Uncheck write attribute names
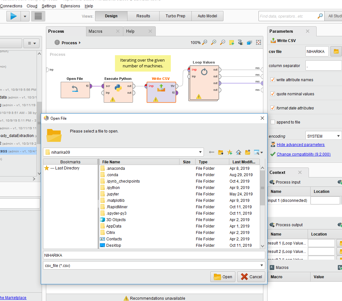Viewport: 342px width, 301px height. tap(272, 80)
